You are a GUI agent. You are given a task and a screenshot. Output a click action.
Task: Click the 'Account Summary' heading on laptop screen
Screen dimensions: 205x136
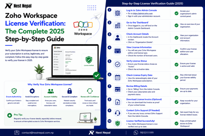[x=70, y=52]
